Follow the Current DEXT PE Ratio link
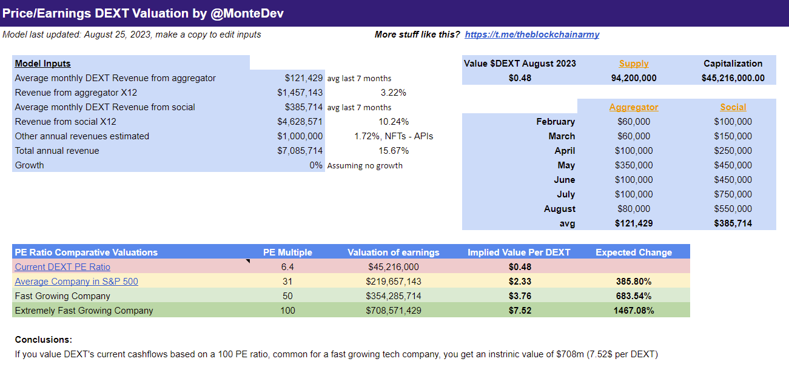Image resolution: width=789 pixels, height=373 pixels. 61,266
